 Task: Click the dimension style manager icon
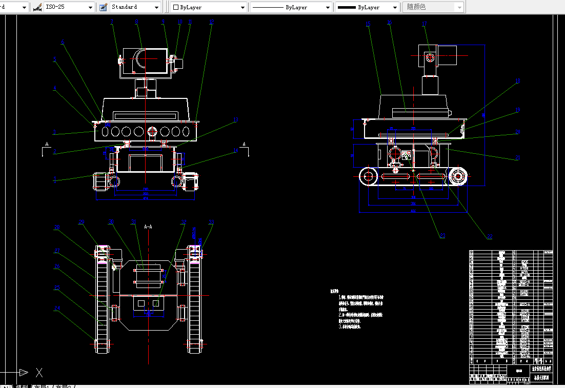point(37,7)
